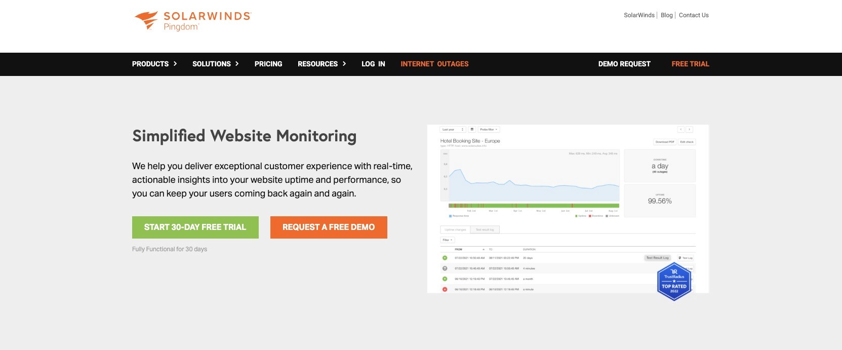Click the Simplified Website Monitoring heading
The width and height of the screenshot is (842, 350).
coord(245,136)
